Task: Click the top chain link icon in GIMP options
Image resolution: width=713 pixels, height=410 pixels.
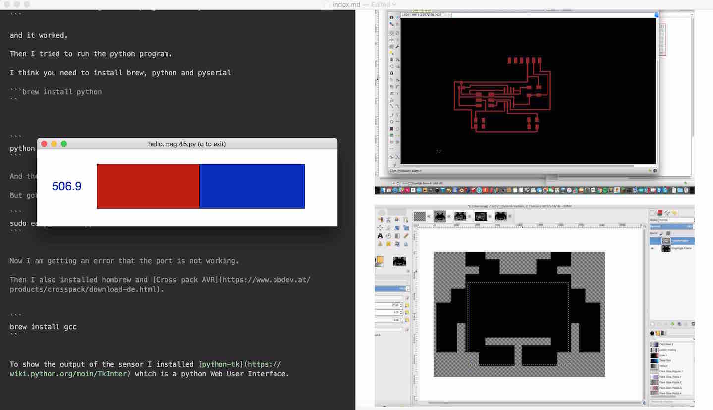Action: 407,305
